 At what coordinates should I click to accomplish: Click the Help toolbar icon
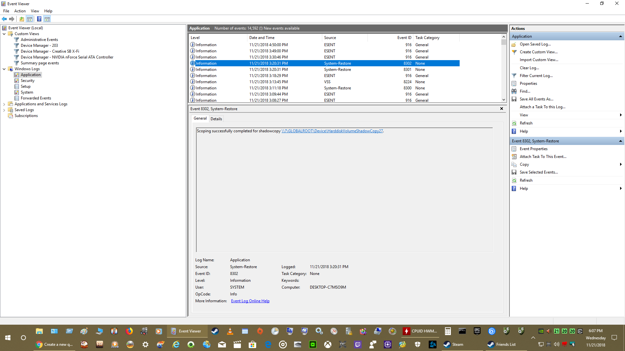39,19
